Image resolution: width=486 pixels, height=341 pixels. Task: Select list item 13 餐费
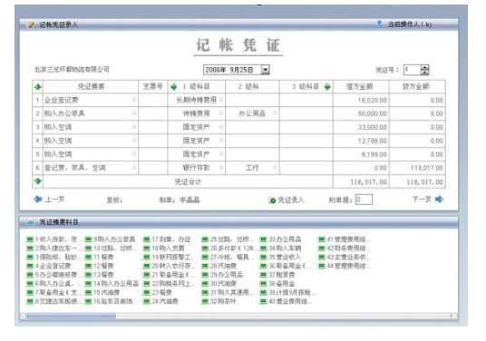pos(103,275)
